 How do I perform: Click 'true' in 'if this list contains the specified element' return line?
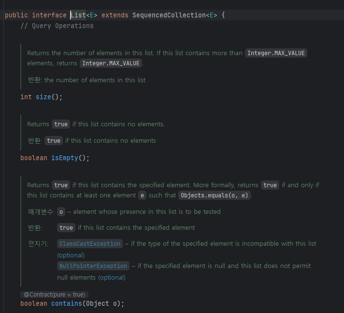[x=66, y=228]
